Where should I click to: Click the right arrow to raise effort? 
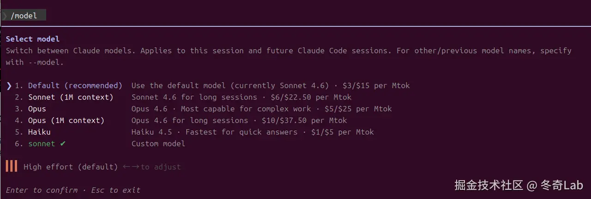click(135, 167)
